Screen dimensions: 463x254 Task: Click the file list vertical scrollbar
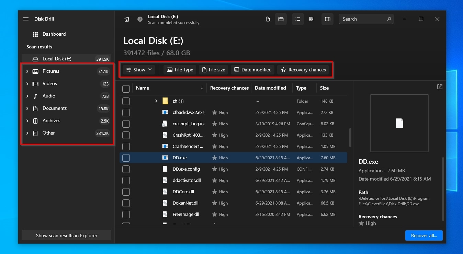coord(350,137)
